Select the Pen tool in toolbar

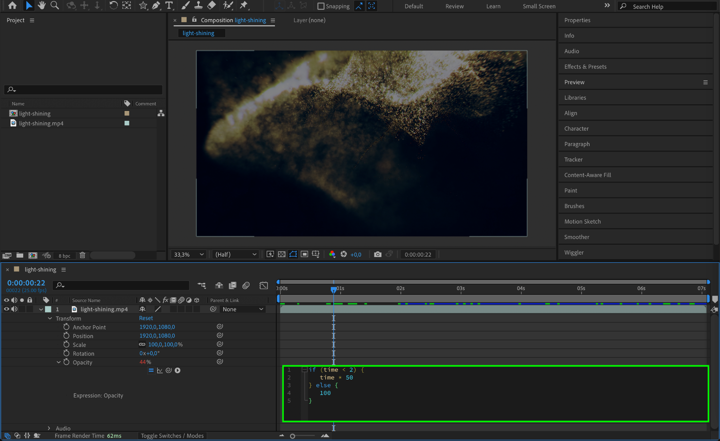pos(156,6)
